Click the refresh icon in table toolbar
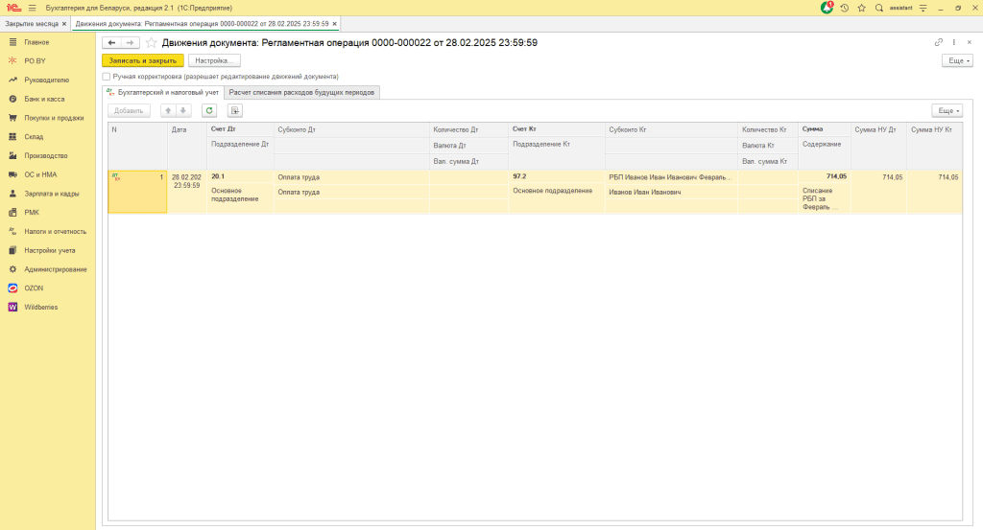This screenshot has width=983, height=530. pyautogui.click(x=208, y=110)
